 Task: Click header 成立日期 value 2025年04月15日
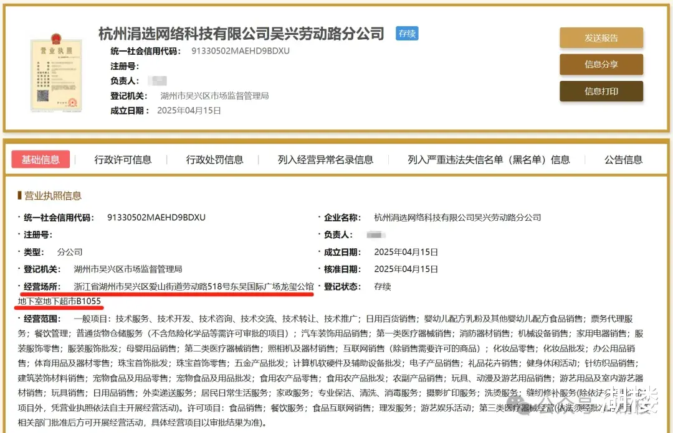189,111
